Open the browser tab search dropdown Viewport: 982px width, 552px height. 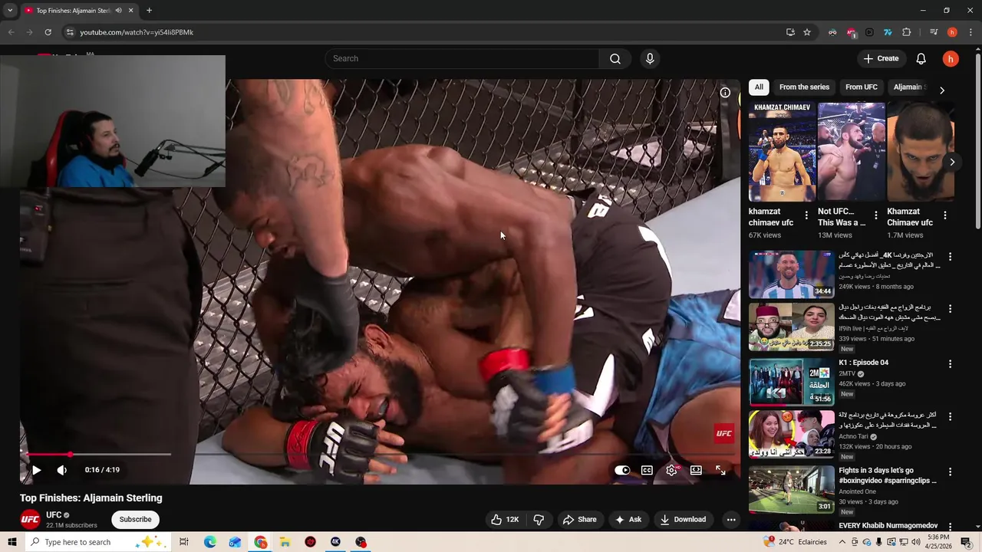pos(10,10)
